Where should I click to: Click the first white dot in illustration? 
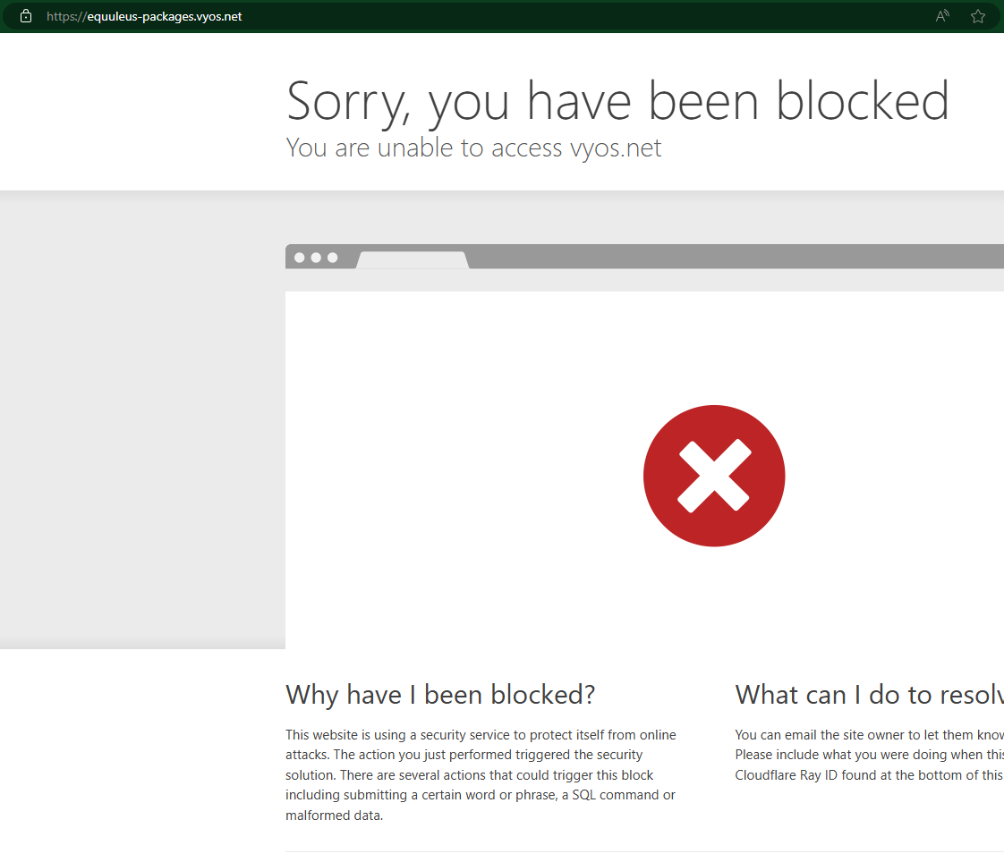[300, 258]
